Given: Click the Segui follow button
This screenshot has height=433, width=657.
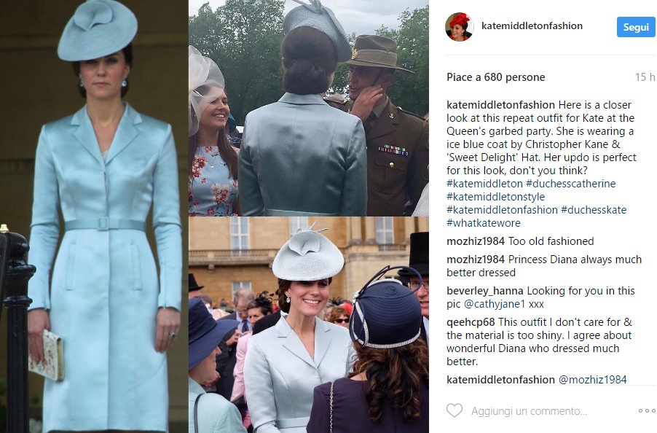Looking at the screenshot, I should tap(636, 27).
